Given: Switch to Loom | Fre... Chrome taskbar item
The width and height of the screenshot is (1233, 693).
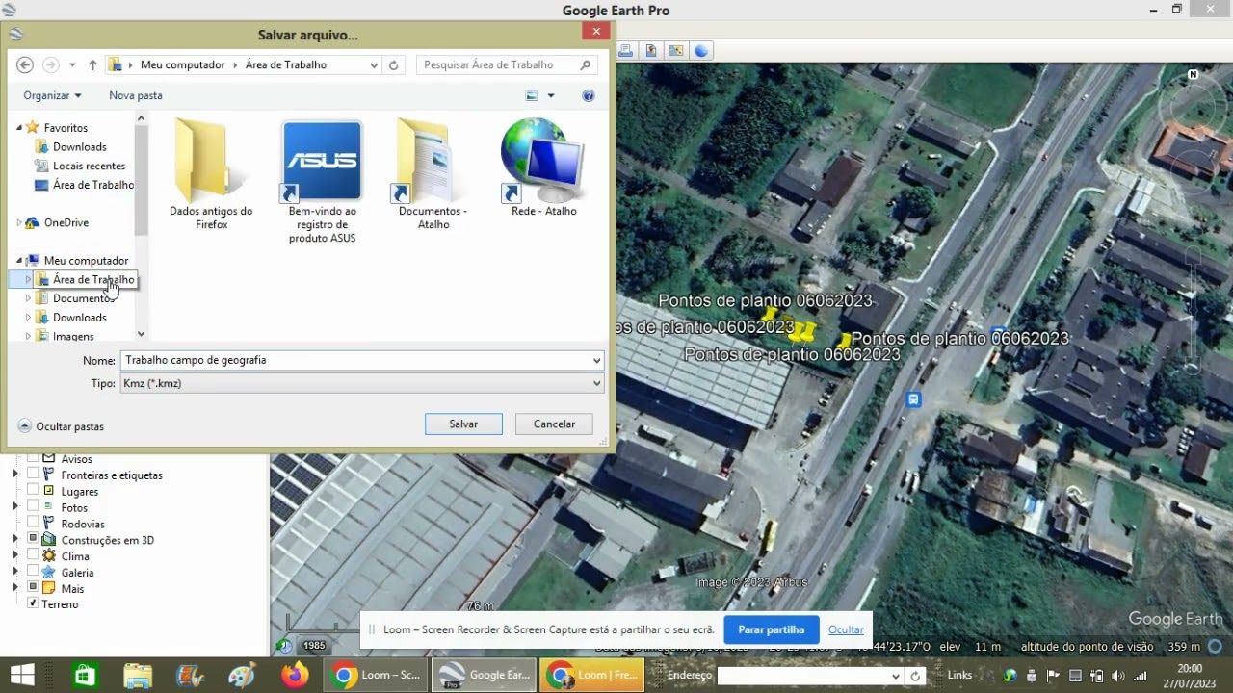Looking at the screenshot, I should tap(590, 675).
